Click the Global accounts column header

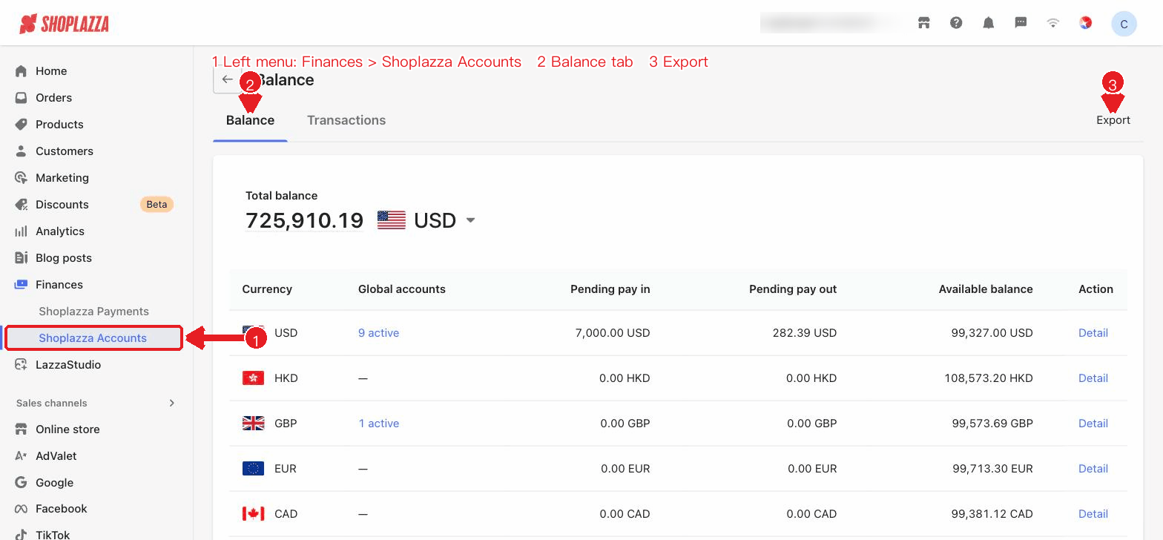coord(402,289)
